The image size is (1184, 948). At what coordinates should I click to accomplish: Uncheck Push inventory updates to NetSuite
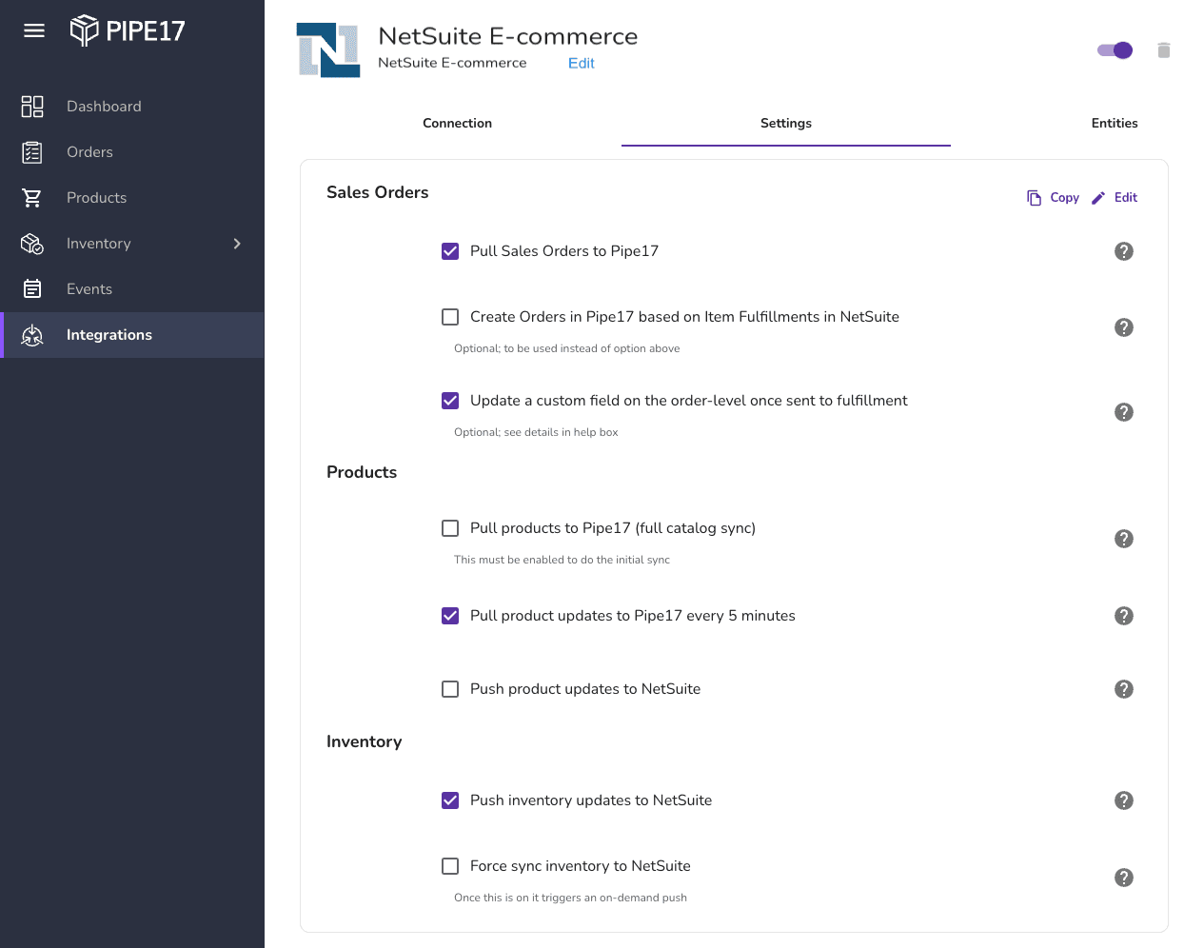pyautogui.click(x=450, y=800)
